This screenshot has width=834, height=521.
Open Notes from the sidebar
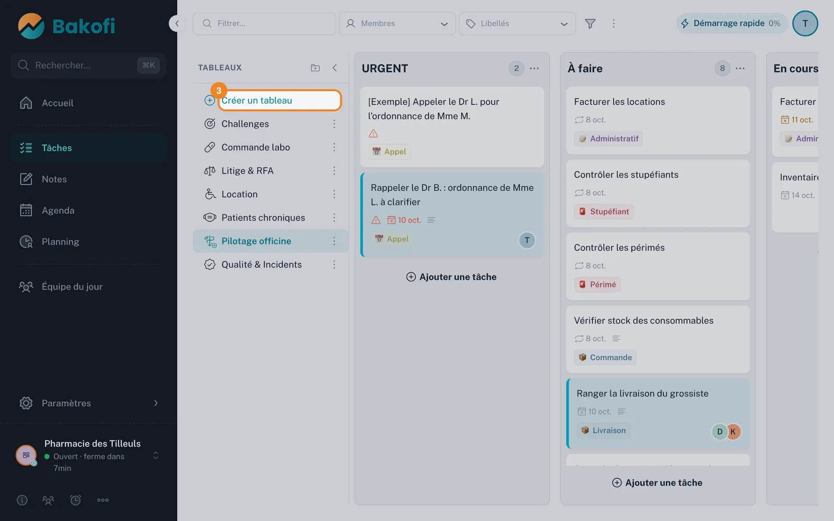[x=89, y=179]
